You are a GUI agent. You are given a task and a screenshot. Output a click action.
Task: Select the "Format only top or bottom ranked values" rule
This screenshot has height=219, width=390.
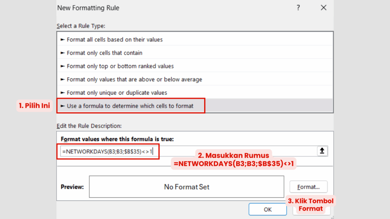click(x=120, y=66)
